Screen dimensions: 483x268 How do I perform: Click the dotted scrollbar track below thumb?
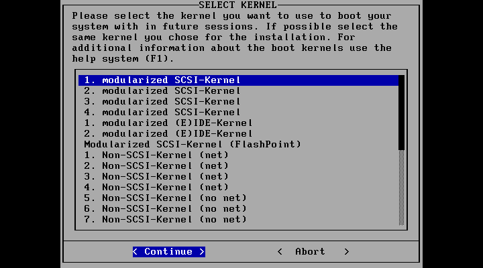tap(401, 188)
